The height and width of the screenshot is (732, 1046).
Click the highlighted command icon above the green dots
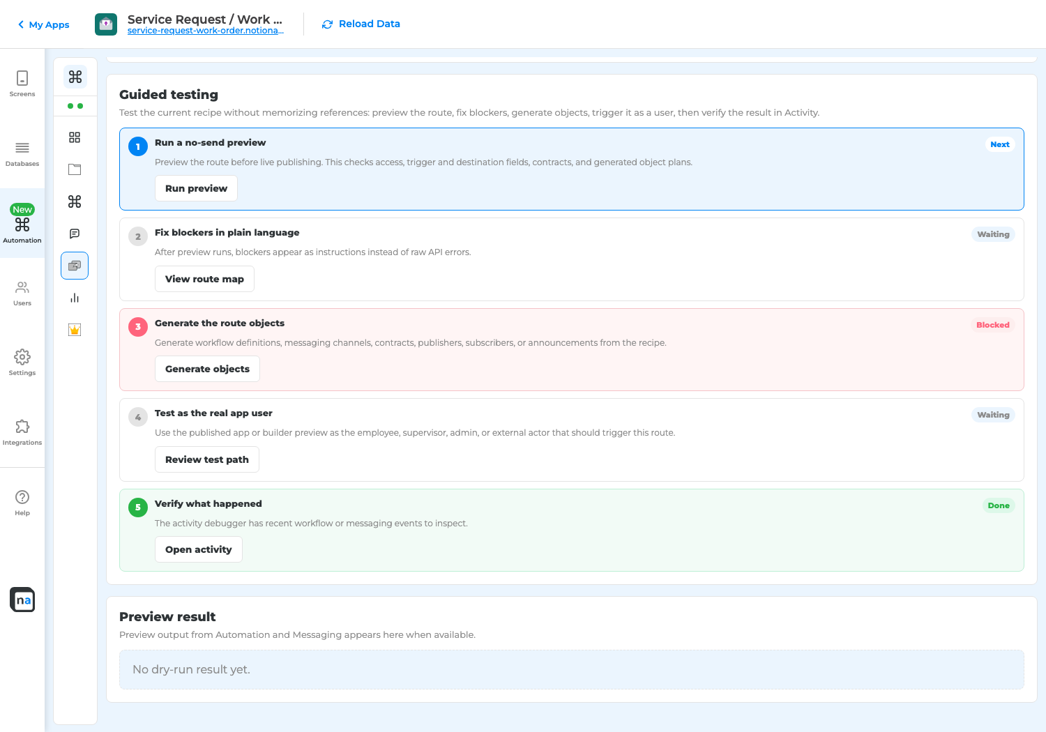point(75,77)
